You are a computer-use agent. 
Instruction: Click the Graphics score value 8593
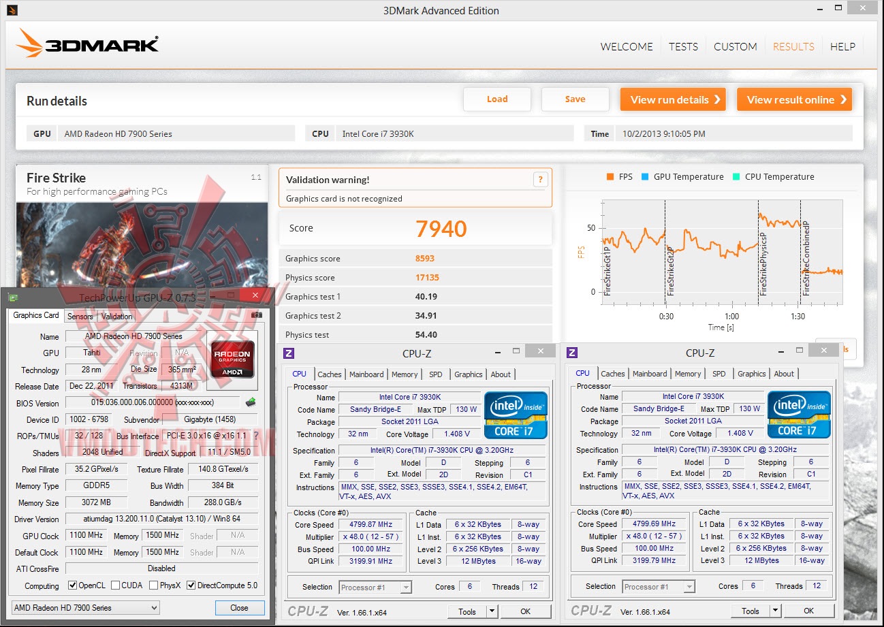(425, 259)
